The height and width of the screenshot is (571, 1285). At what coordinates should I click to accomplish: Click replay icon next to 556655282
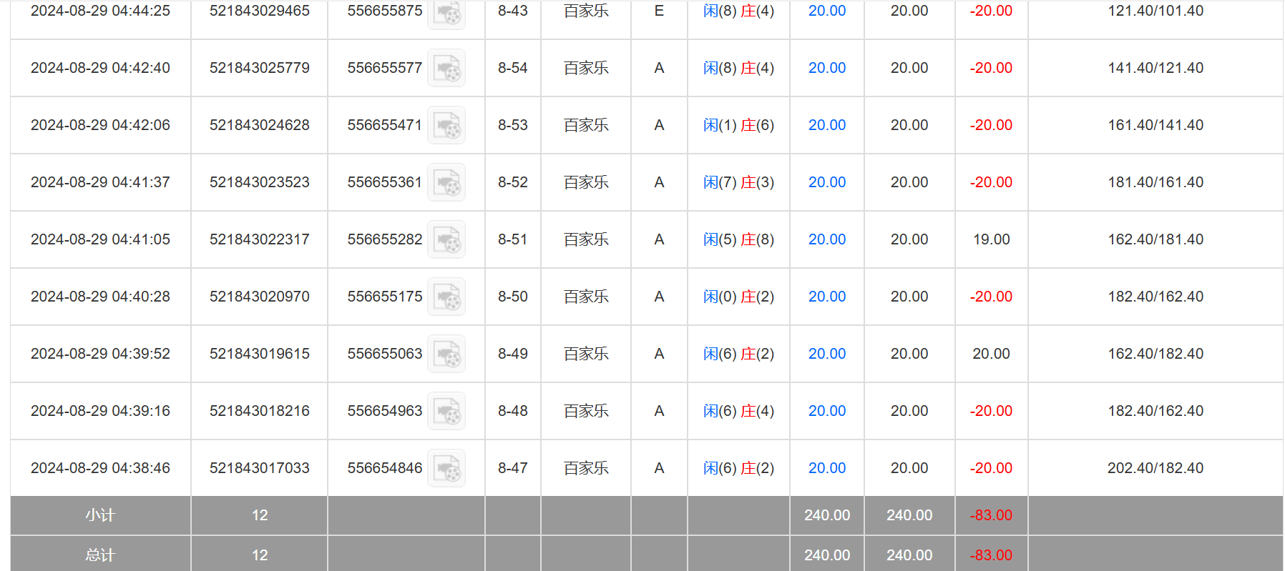(x=446, y=240)
